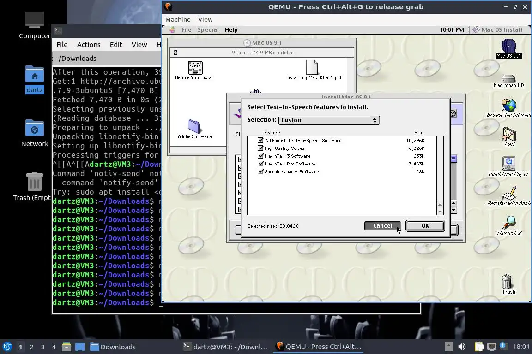Switch to workspace 4
Image resolution: width=532 pixels, height=354 pixels.
point(54,347)
